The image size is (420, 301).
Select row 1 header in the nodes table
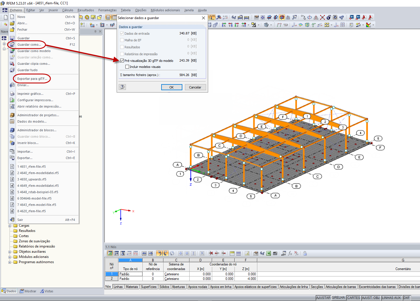click(112, 274)
